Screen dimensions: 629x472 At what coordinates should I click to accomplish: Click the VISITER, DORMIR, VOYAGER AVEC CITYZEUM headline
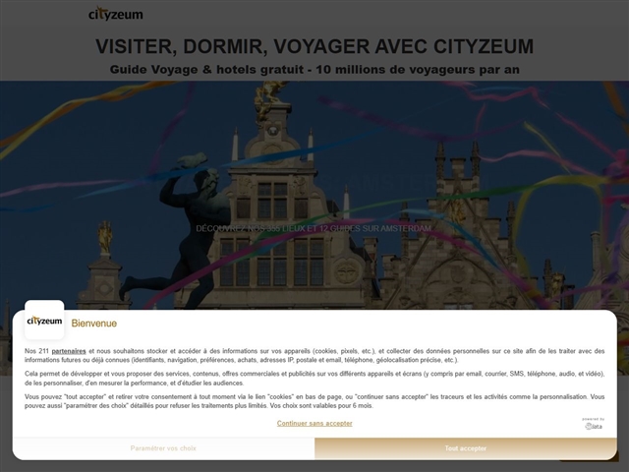(x=314, y=46)
